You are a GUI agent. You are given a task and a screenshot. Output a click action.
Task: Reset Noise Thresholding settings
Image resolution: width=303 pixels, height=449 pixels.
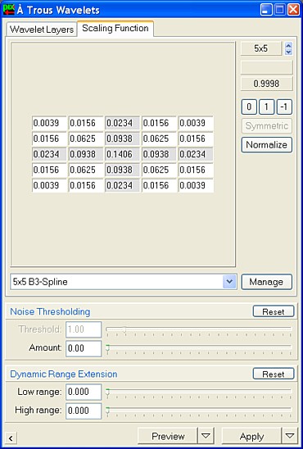pos(274,311)
